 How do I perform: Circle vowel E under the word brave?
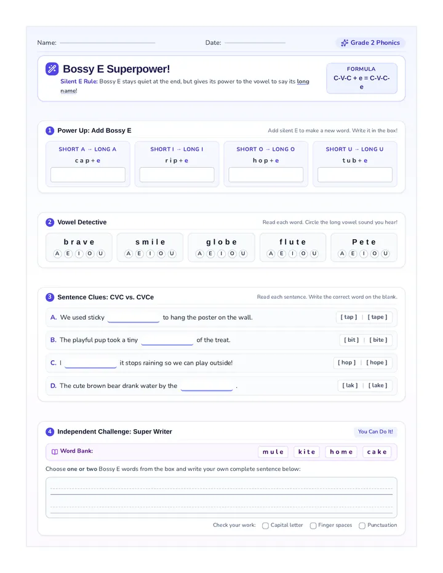click(68, 254)
